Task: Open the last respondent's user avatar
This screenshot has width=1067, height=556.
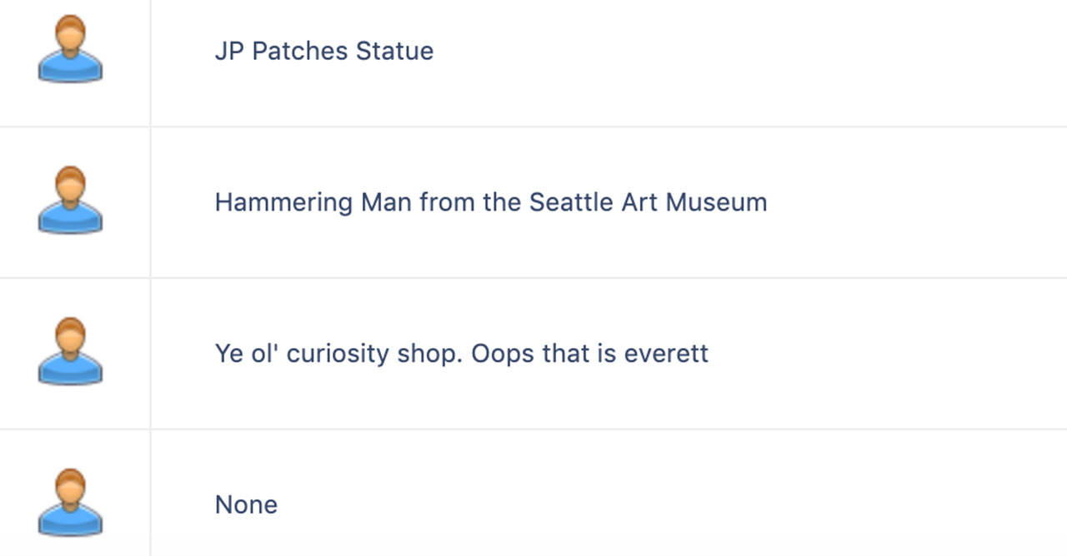Action: tap(70, 504)
